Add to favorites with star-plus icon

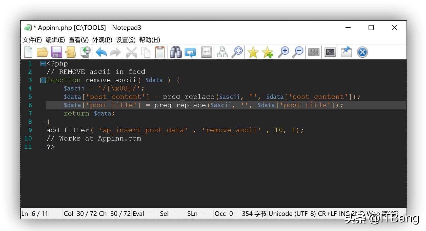click(x=268, y=52)
